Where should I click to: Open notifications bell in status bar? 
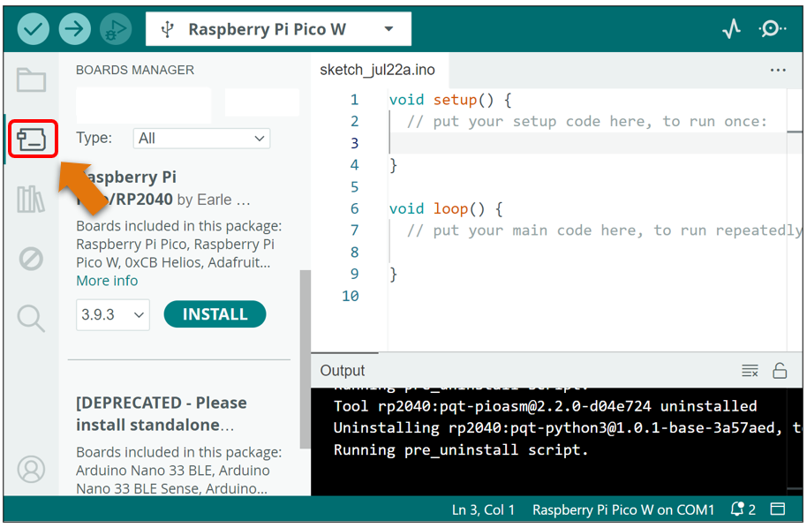743,509
